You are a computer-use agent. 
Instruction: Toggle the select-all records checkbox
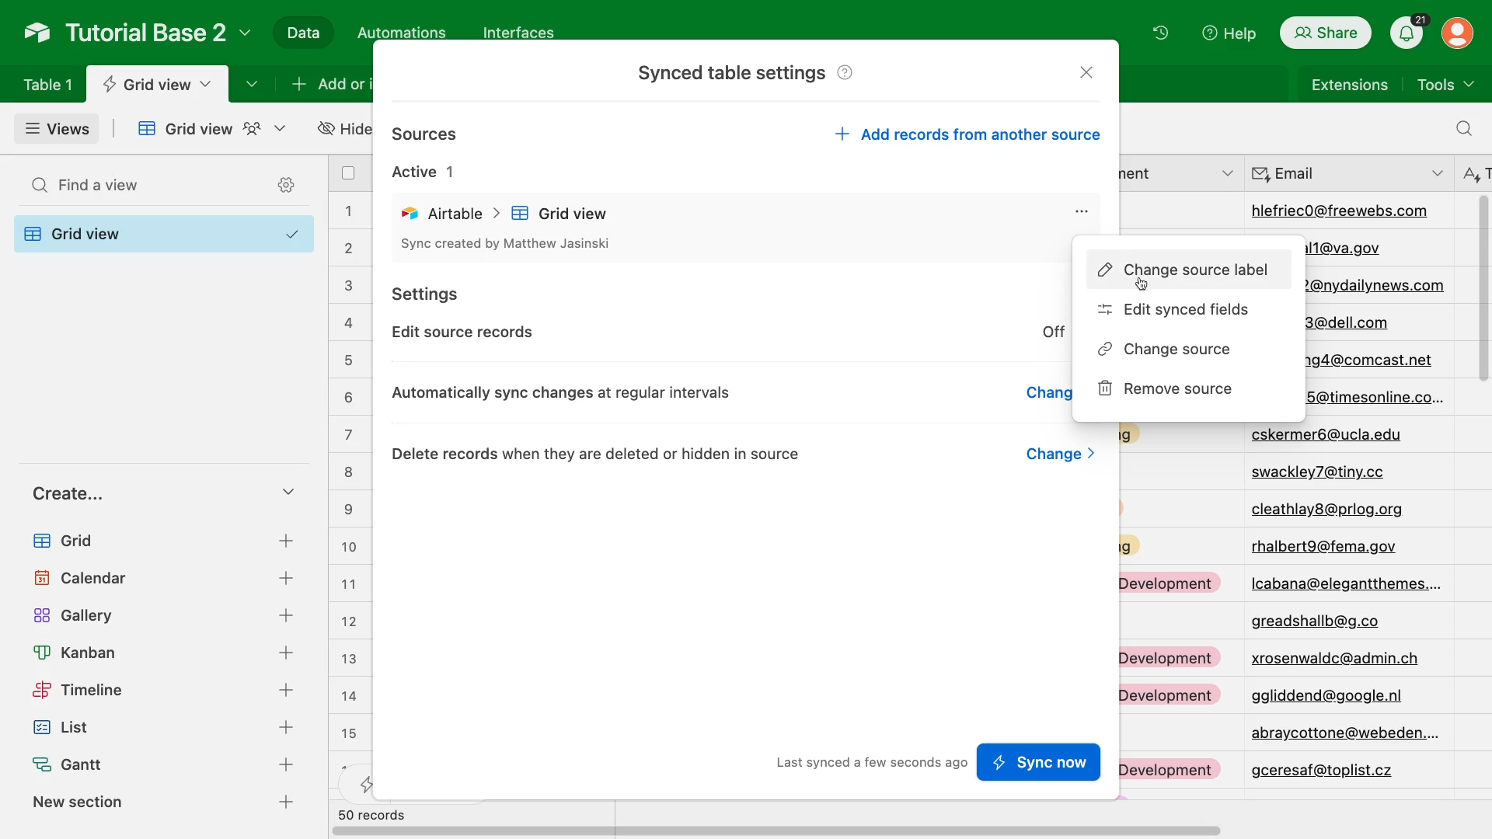tap(348, 173)
